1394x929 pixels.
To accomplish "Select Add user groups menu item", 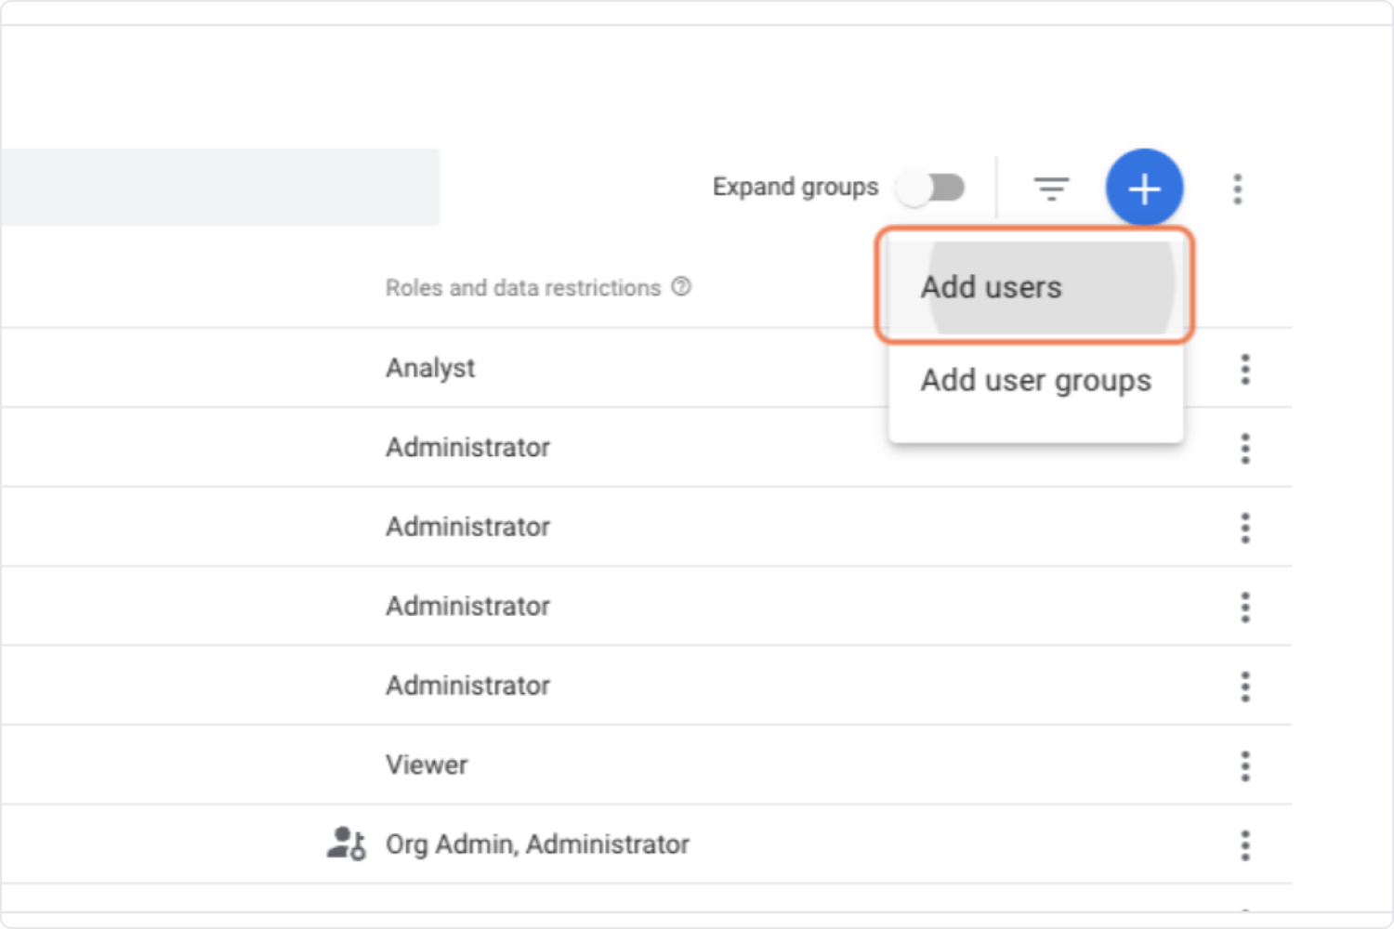I will pyautogui.click(x=1035, y=381).
